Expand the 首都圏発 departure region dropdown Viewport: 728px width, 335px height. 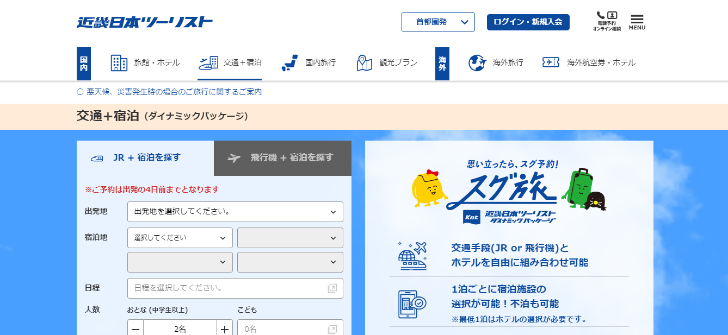point(438,22)
